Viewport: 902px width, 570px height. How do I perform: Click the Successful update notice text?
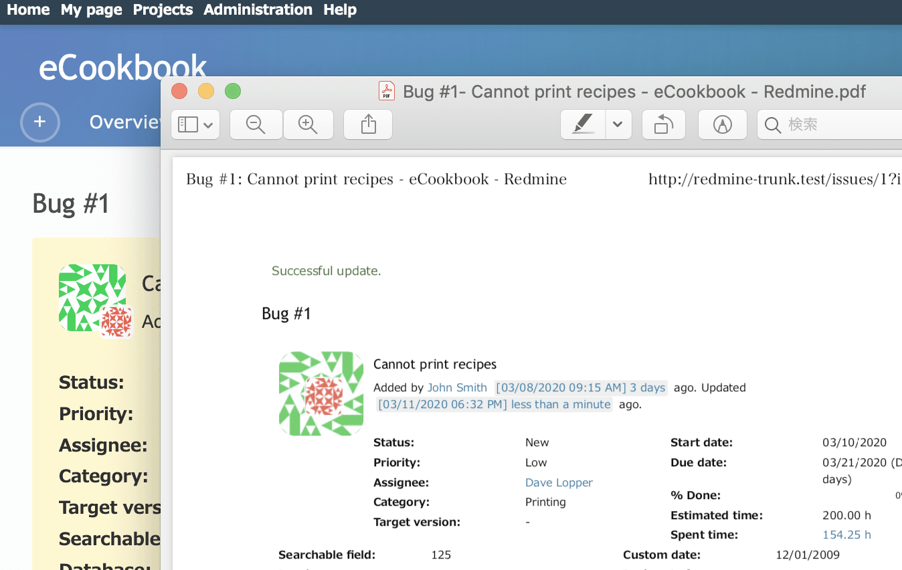coord(327,271)
